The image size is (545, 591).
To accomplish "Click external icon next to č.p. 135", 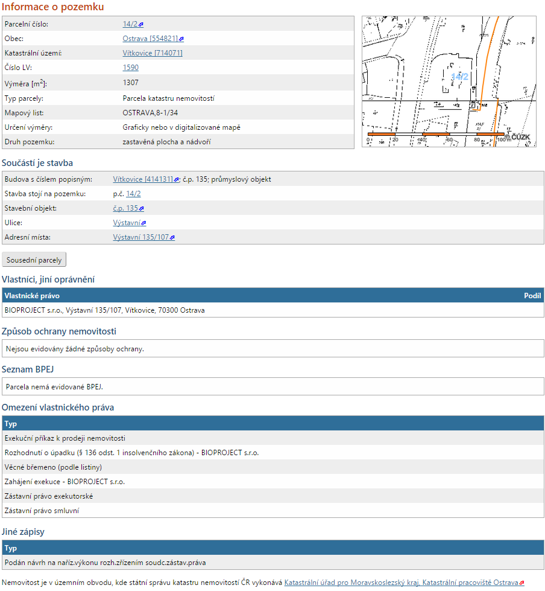I will click(142, 208).
